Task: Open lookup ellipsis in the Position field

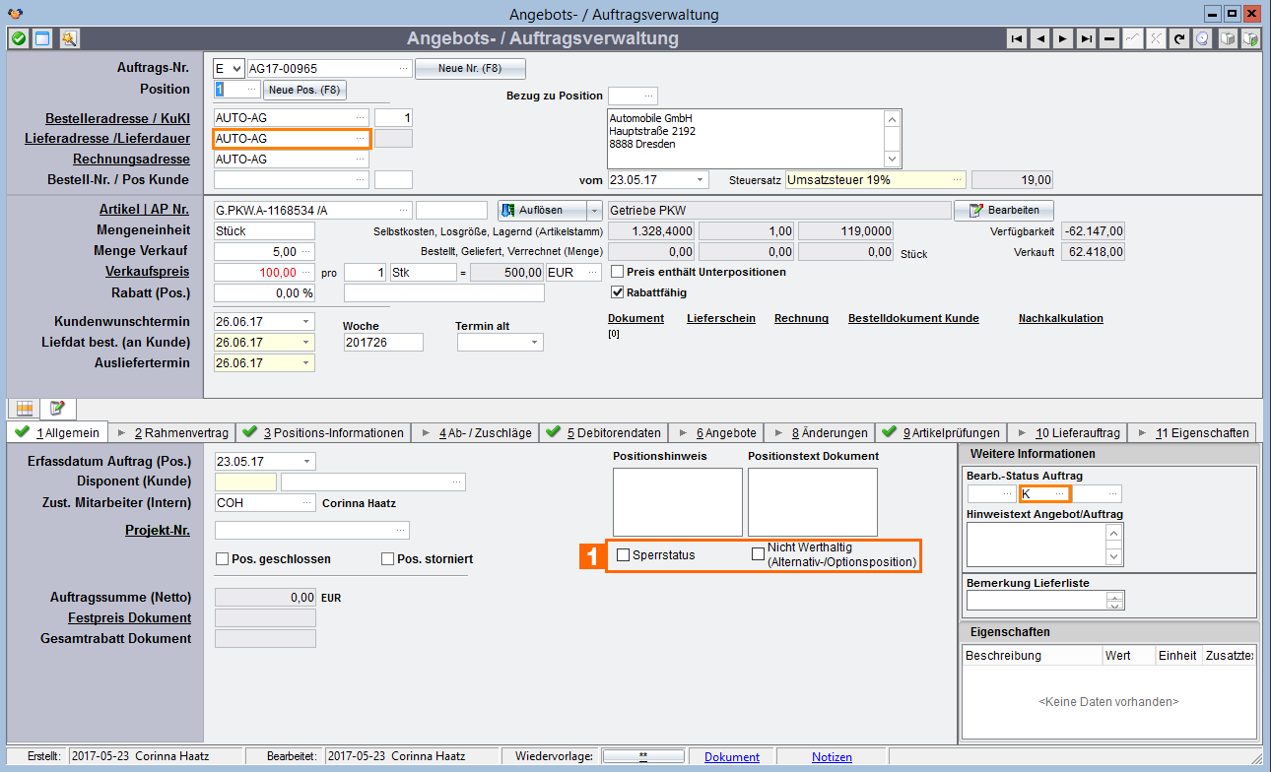Action: click(x=251, y=89)
